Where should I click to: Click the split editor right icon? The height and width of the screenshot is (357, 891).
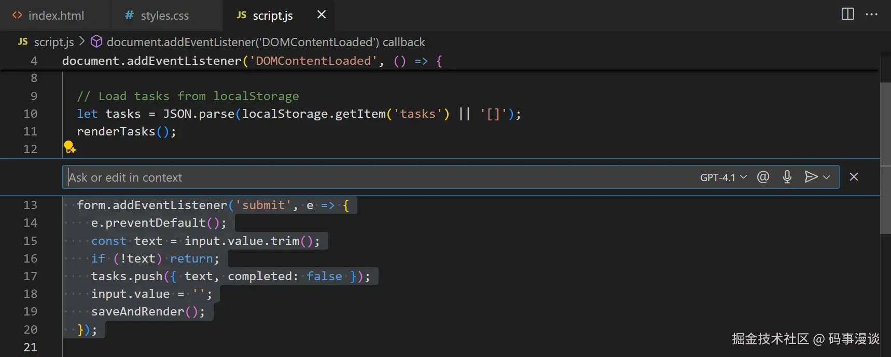[847, 14]
